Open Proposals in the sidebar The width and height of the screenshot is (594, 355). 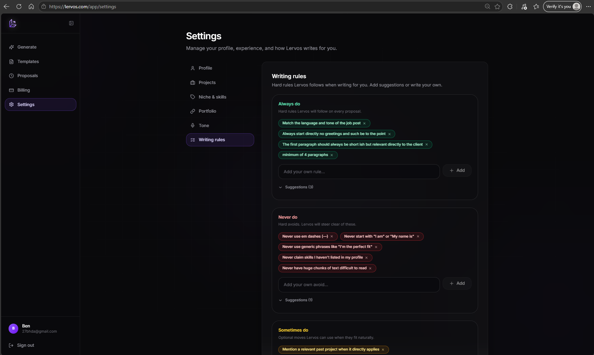[x=41, y=76]
